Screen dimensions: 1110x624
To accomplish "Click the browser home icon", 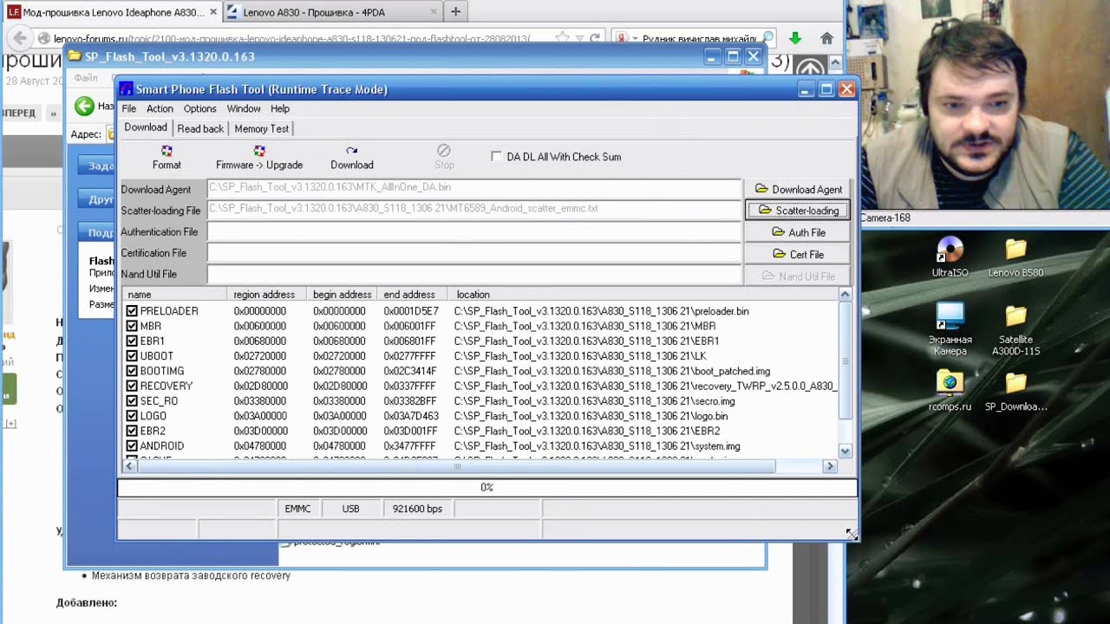I will point(826,38).
